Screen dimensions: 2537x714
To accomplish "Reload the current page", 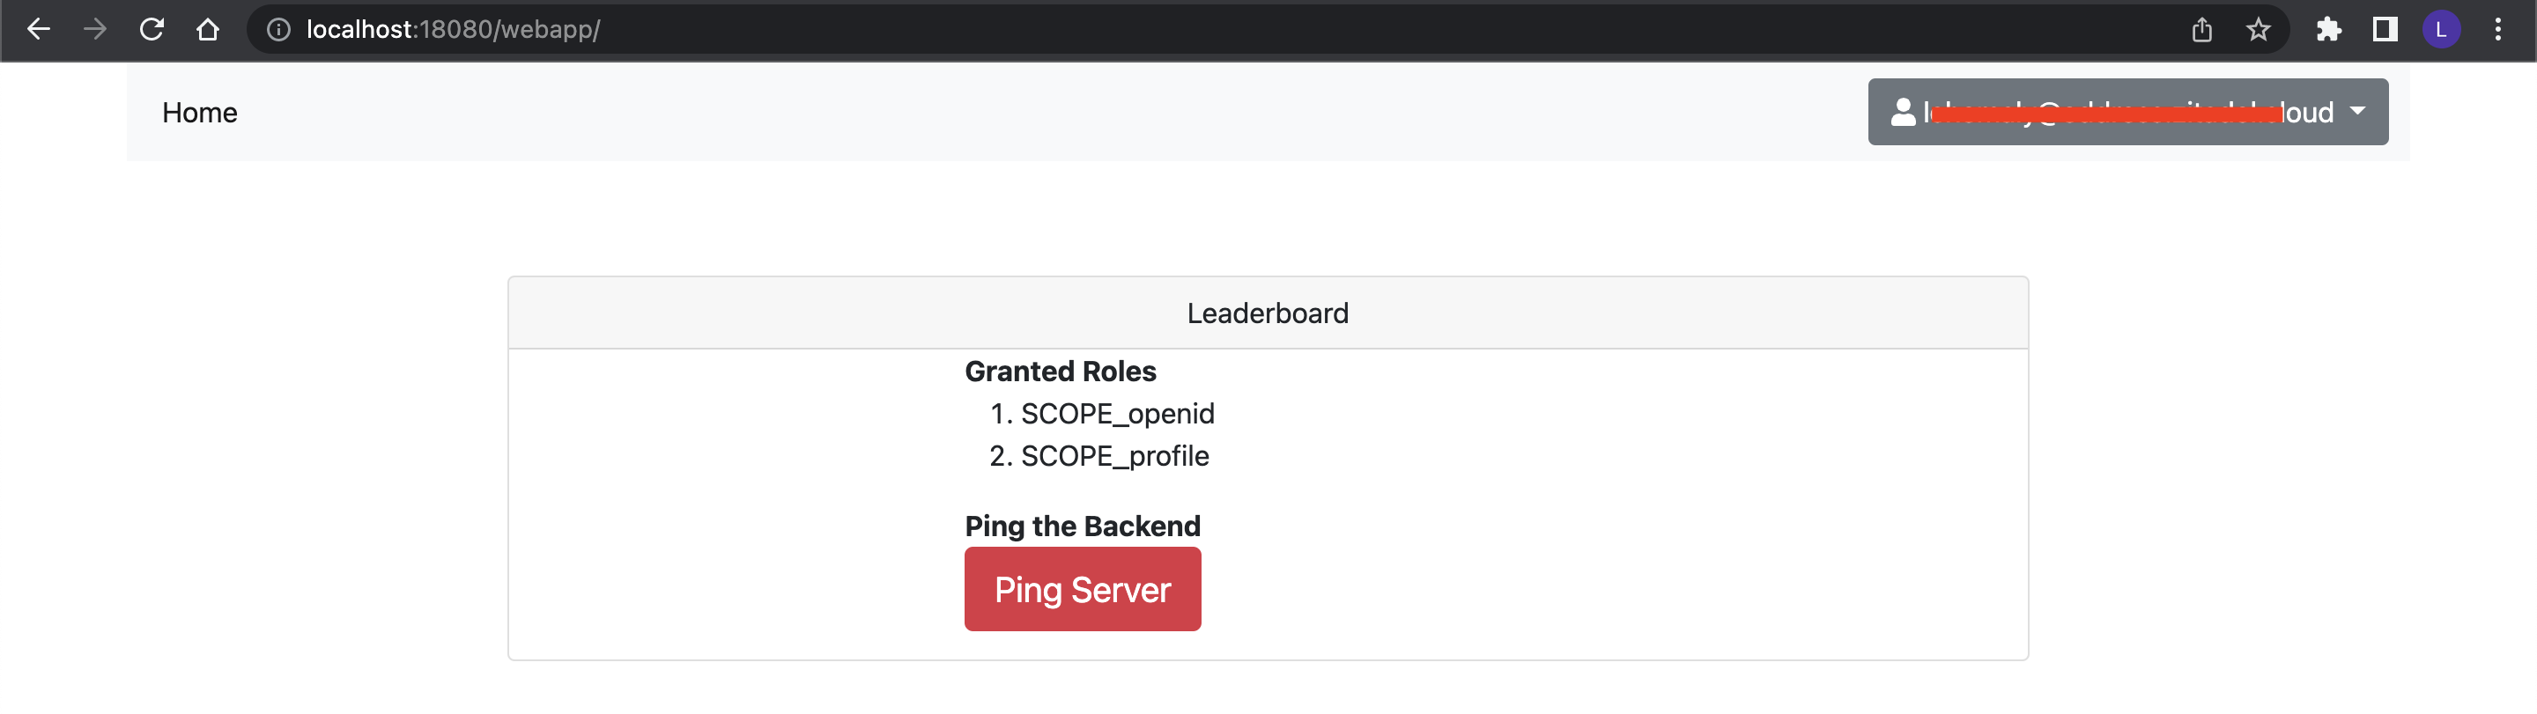I will [x=152, y=30].
